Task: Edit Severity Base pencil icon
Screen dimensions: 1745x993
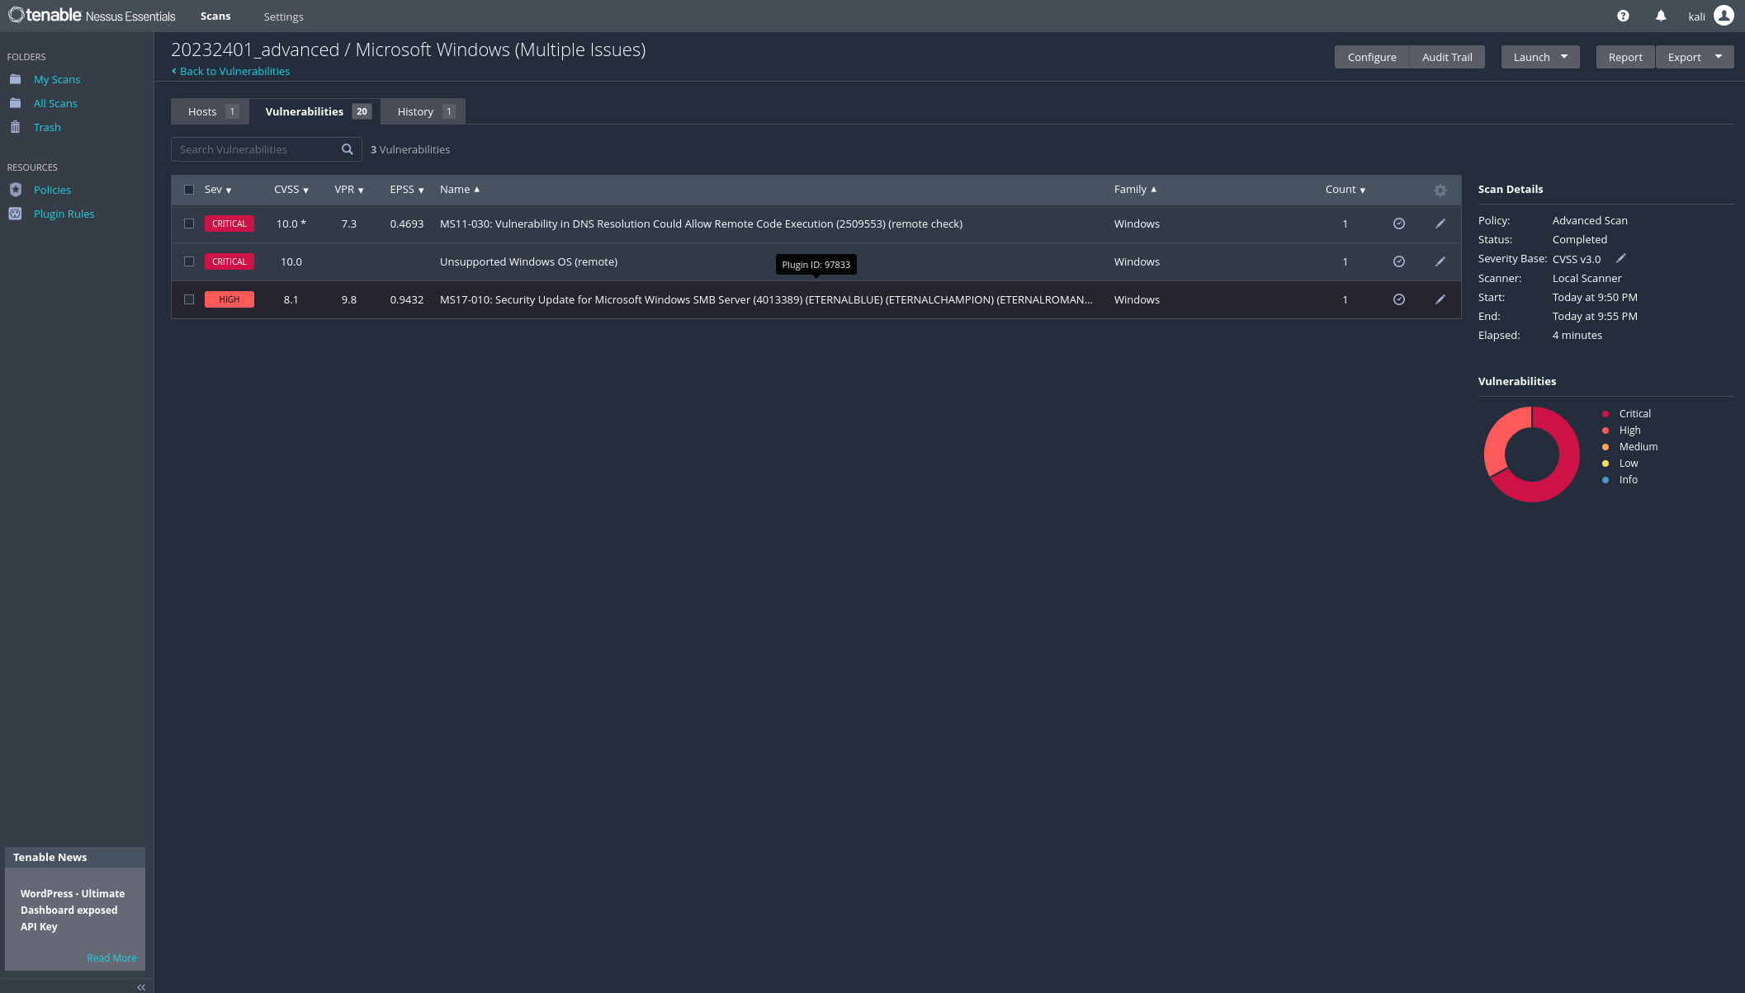Action: tap(1620, 258)
